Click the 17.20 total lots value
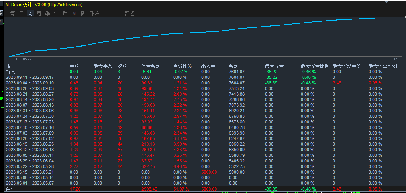Image resolution: width=406 pixels, height=193 pixels. click(x=75, y=189)
